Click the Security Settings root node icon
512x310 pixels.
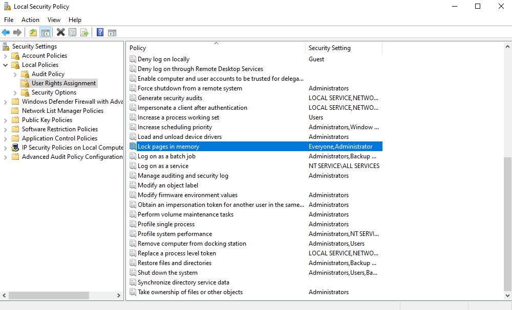pos(6,46)
